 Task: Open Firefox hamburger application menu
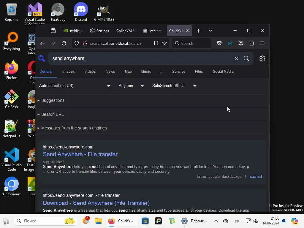[x=262, y=43]
